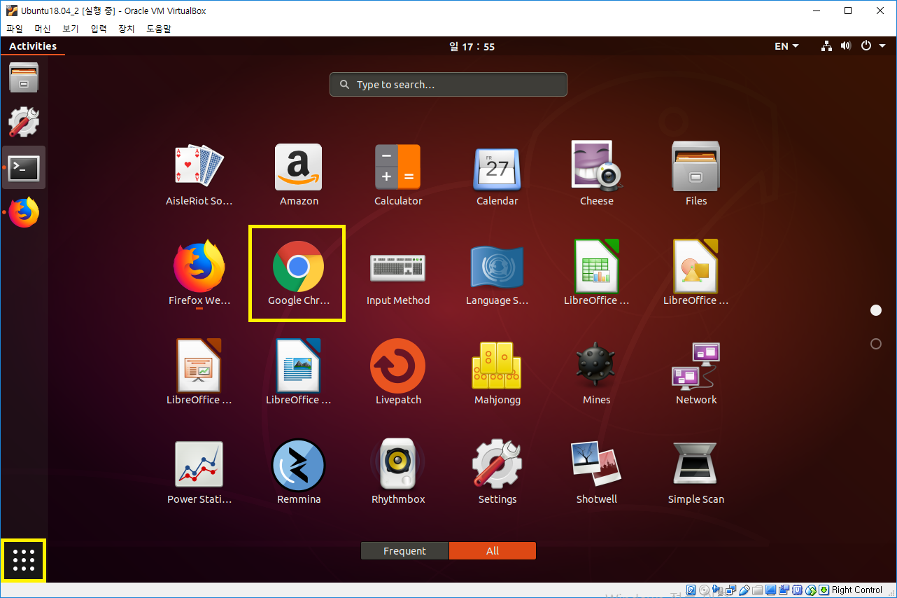Focus the Type to search field
This screenshot has width=897, height=598.
click(x=448, y=85)
